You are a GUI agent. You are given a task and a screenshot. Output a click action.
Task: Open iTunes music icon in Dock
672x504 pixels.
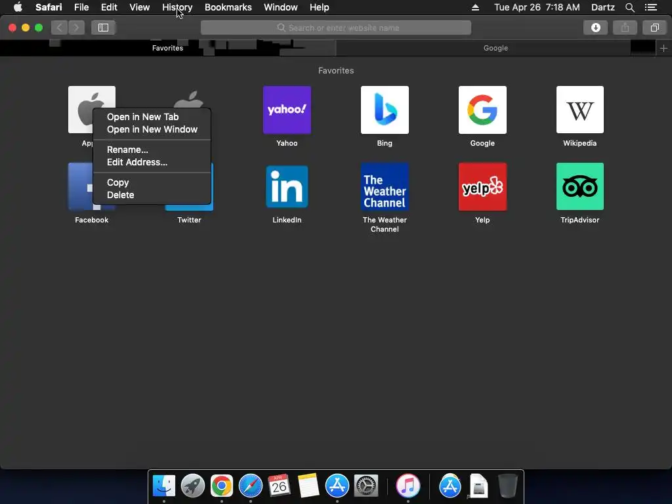408,486
